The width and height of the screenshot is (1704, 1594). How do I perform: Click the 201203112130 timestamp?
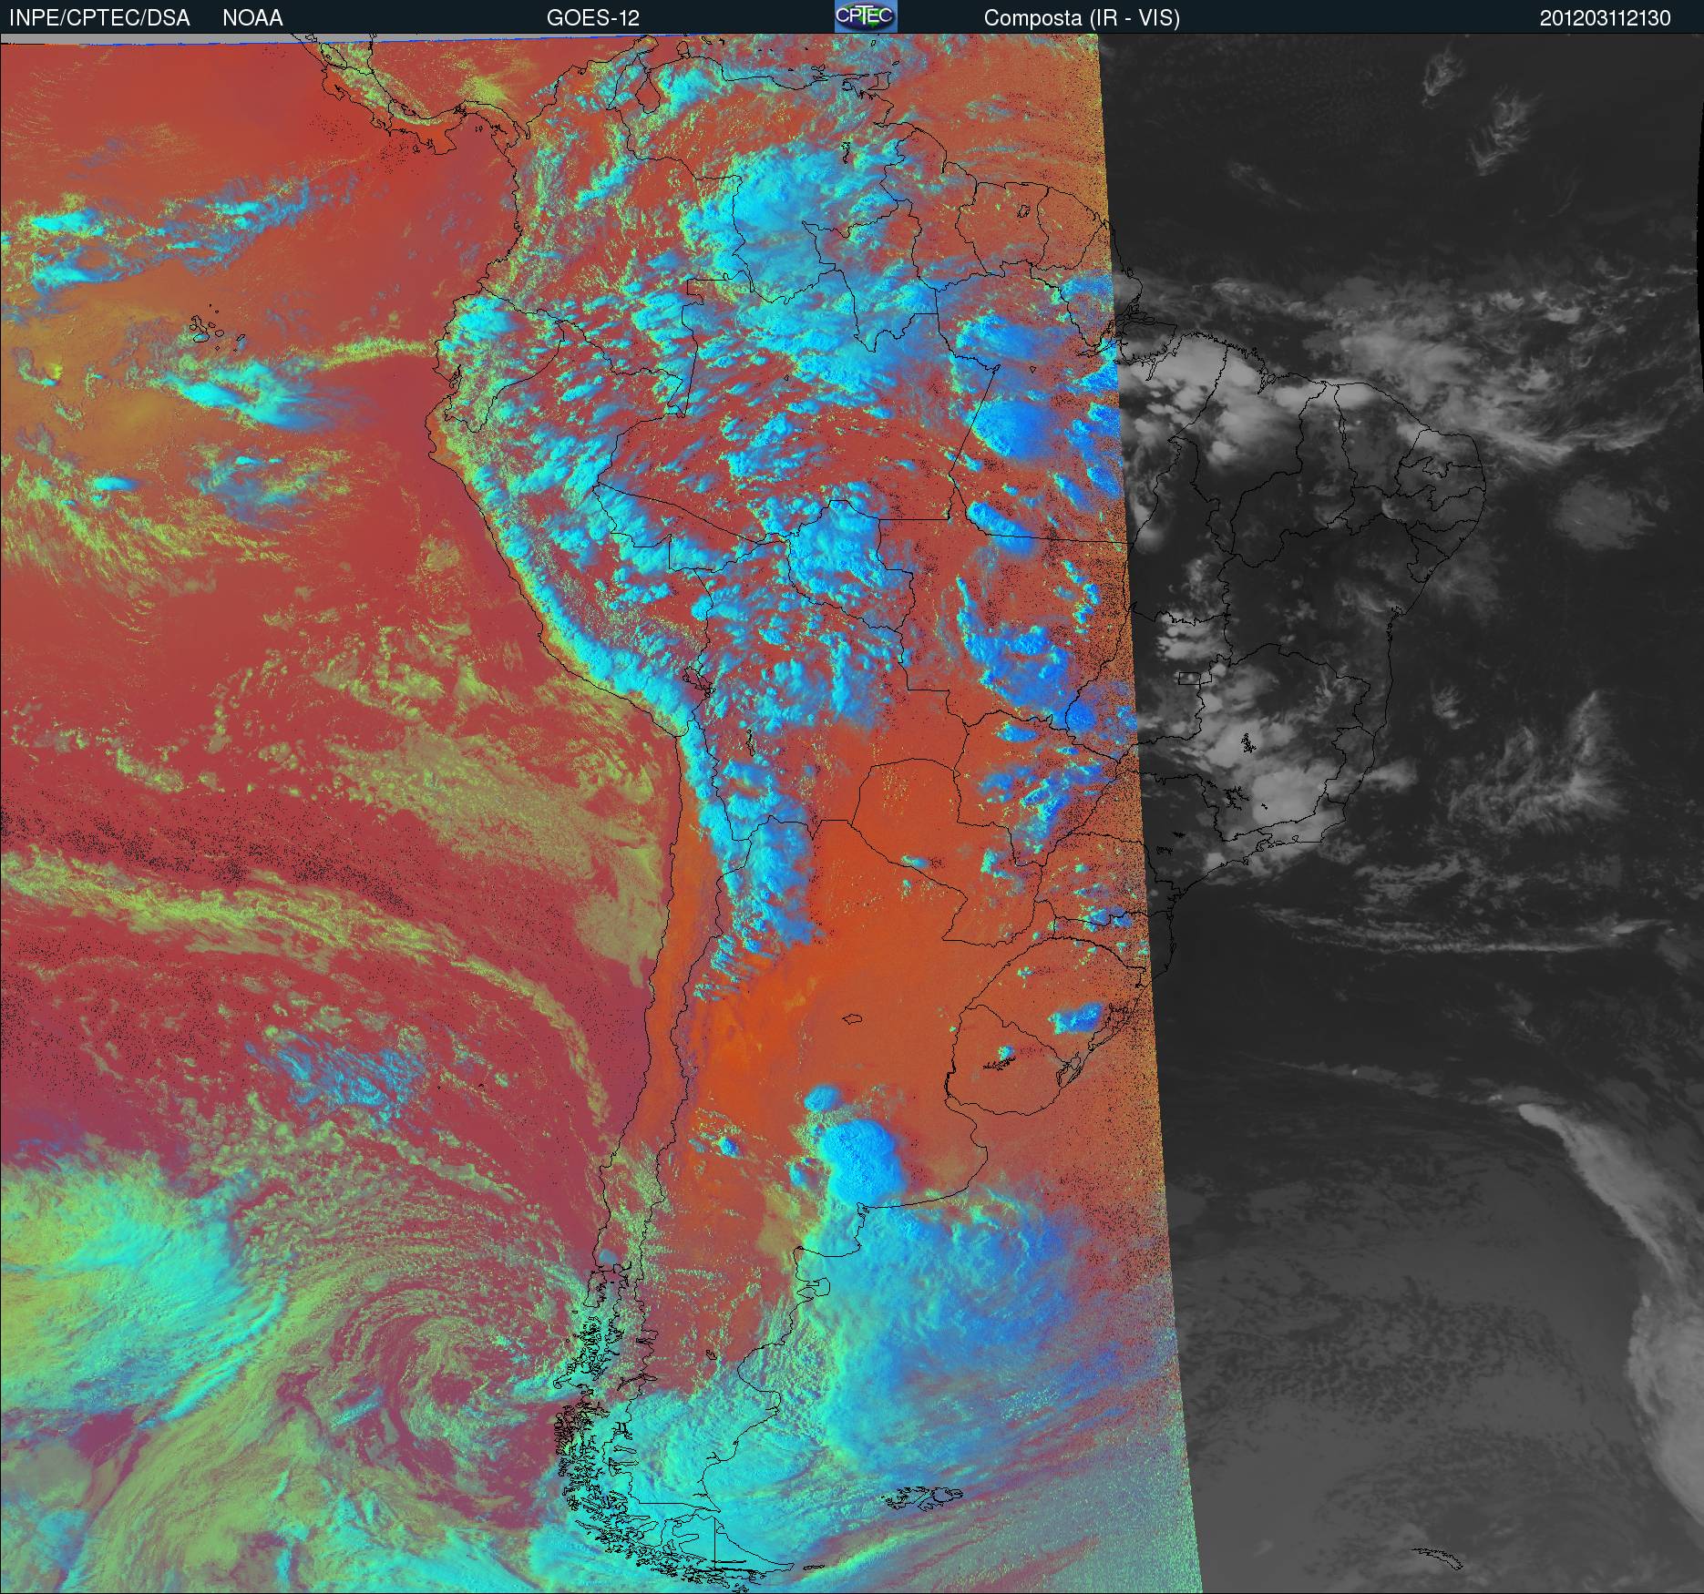(x=1605, y=18)
